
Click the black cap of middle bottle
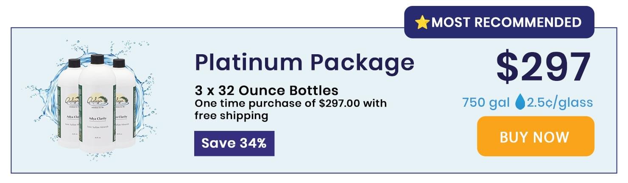(98, 59)
